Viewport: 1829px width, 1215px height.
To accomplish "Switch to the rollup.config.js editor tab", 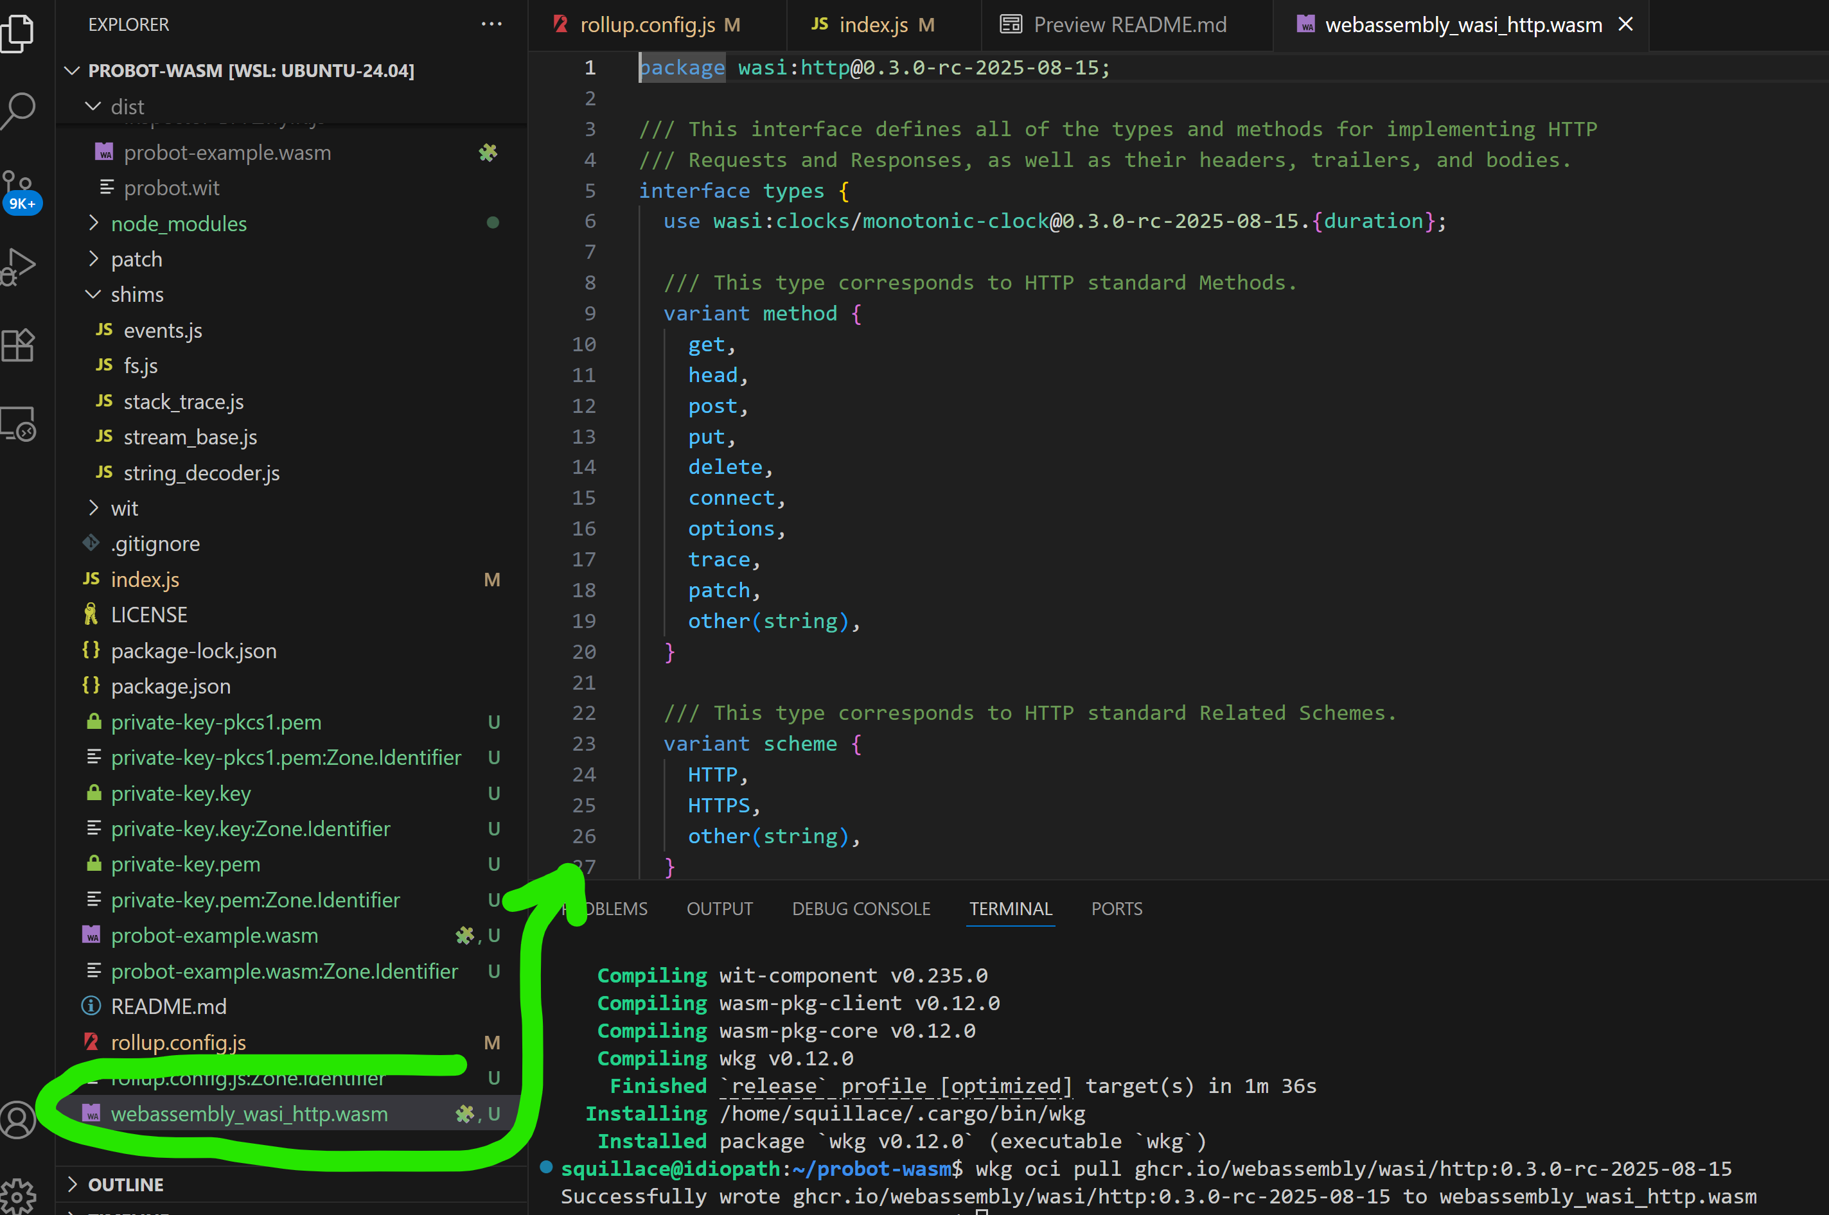I will (647, 25).
